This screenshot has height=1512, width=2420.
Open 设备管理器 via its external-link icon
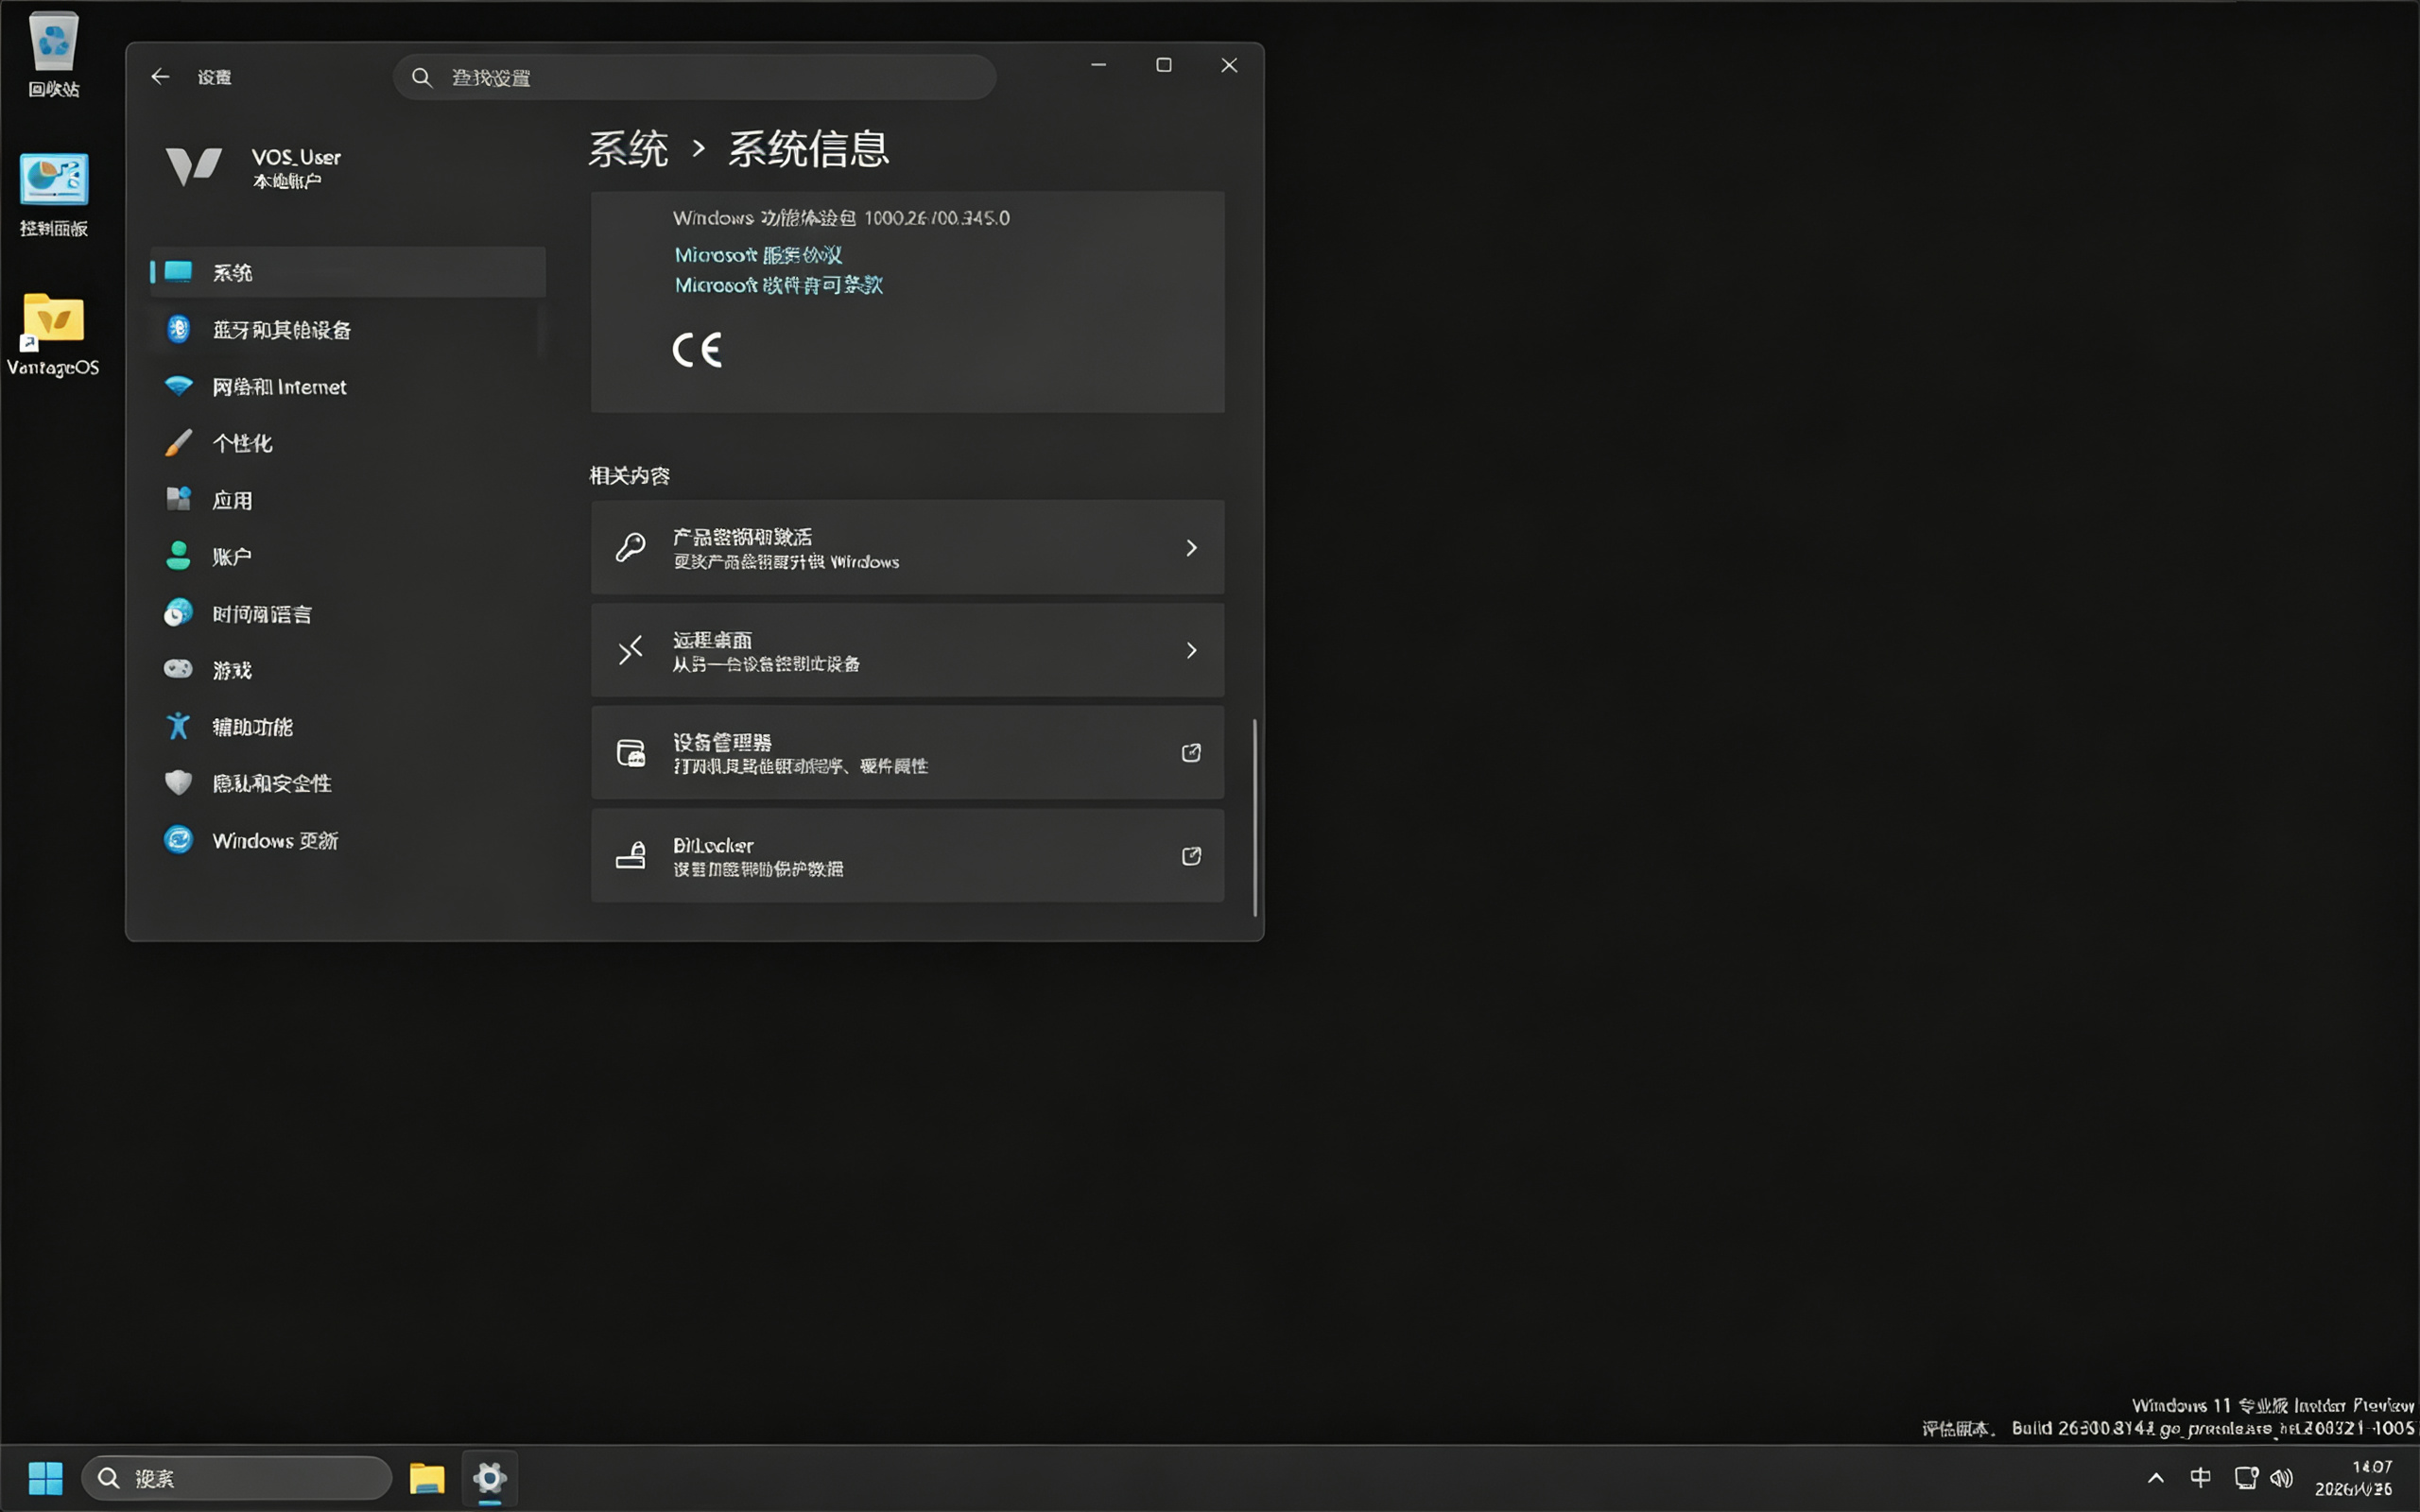pos(1191,753)
